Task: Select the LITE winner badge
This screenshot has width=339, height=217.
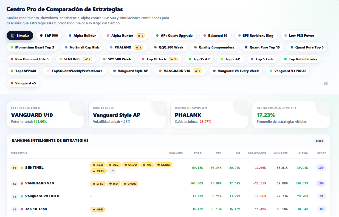Action: coord(98,184)
